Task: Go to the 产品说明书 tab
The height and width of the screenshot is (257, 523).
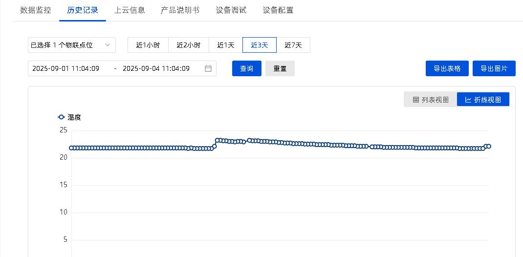Action: click(180, 10)
